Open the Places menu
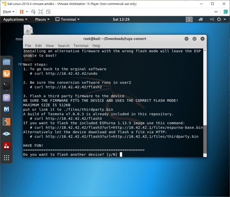The image size is (230, 197). pyautogui.click(x=42, y=19)
